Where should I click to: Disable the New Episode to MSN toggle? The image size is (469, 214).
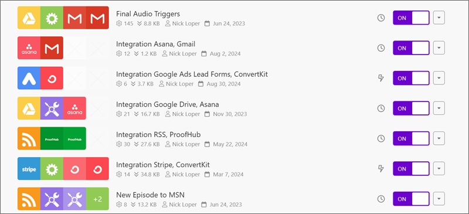(x=412, y=199)
